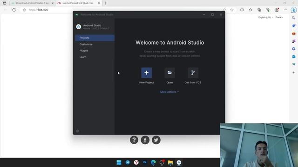
Task: Open the Privacy link on fast.com
Action: (279, 17)
